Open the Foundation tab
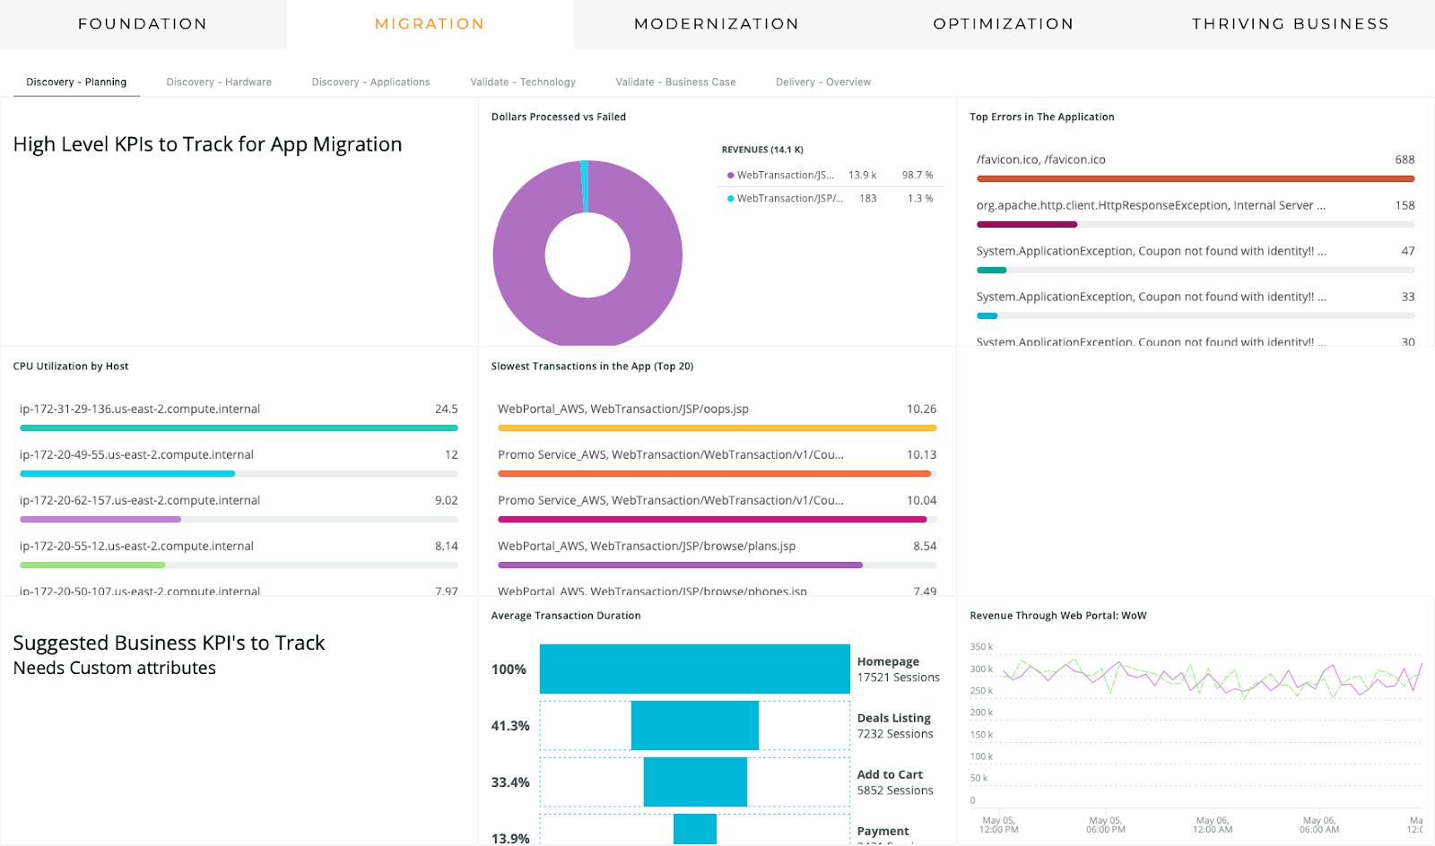This screenshot has height=846, width=1435. pos(143,24)
